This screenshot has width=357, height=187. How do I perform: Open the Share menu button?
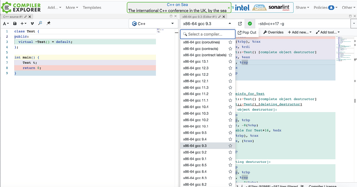click(x=302, y=8)
